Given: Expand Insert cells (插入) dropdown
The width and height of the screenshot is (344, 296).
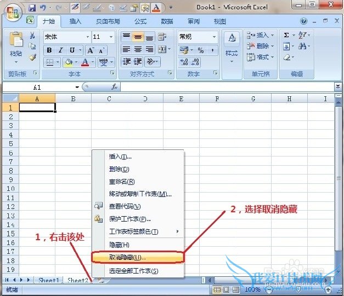Looking at the screenshot, I should tap(272, 35).
